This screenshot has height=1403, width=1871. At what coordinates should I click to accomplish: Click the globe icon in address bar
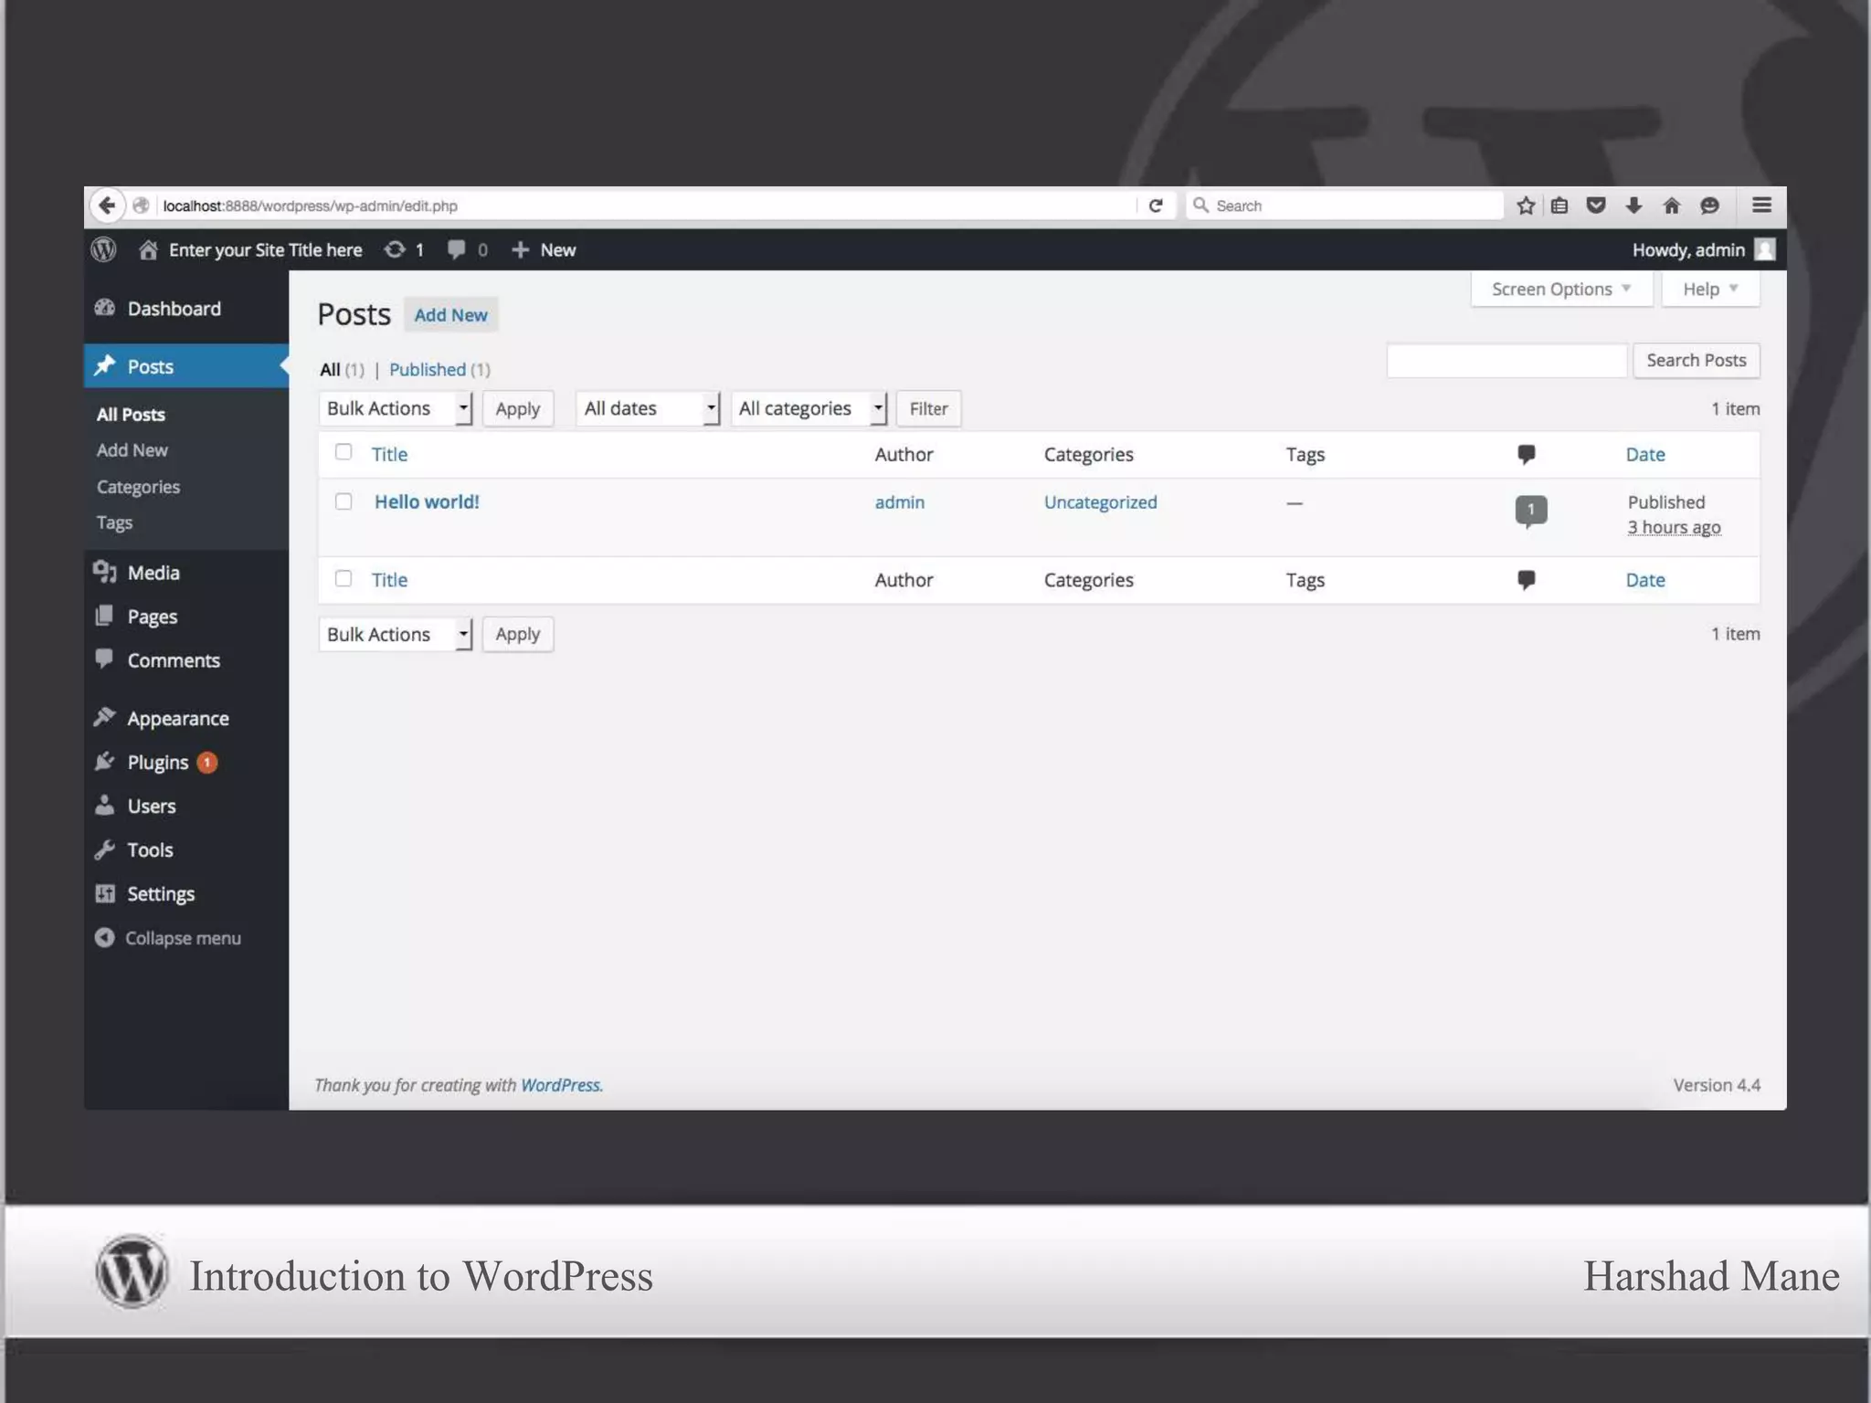click(x=141, y=206)
